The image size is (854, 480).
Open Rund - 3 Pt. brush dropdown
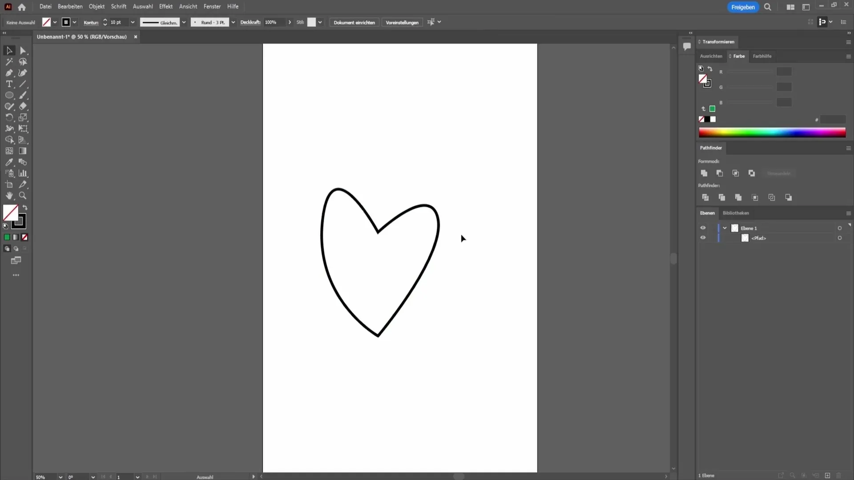pos(233,22)
